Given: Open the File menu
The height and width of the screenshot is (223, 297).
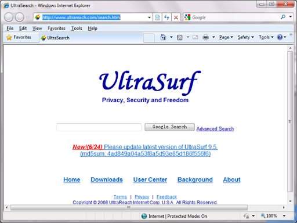Looking at the screenshot, I should [x=10, y=28].
